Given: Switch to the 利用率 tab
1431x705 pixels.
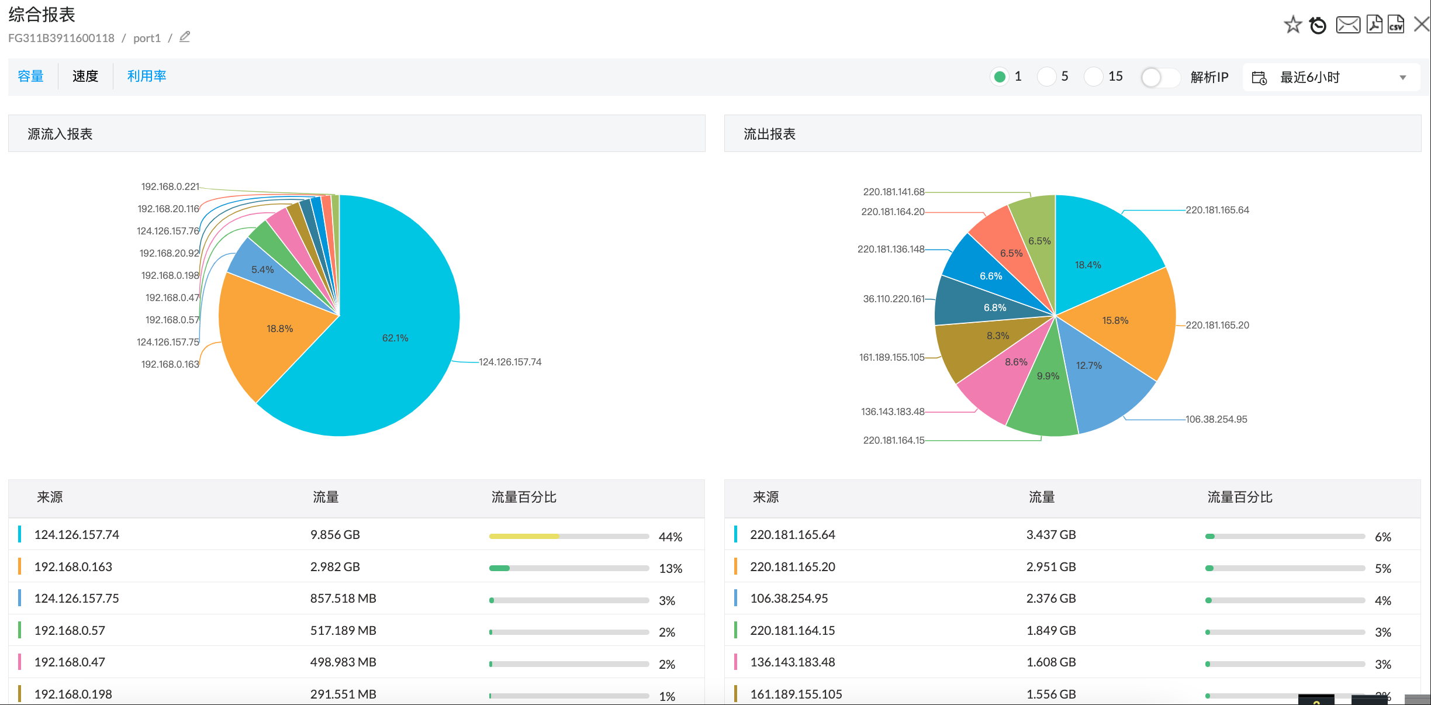Looking at the screenshot, I should coord(147,76).
